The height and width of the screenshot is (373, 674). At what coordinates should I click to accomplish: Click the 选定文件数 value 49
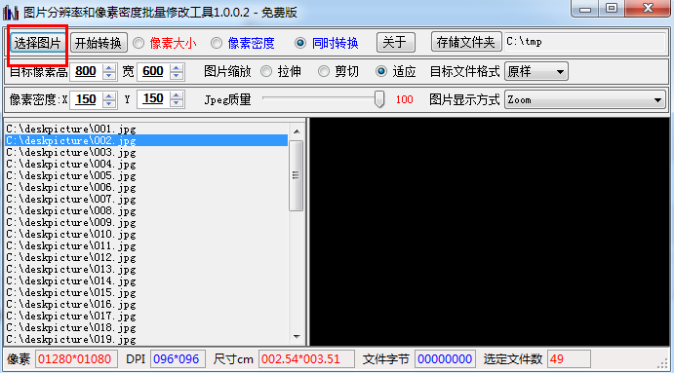tap(569, 358)
